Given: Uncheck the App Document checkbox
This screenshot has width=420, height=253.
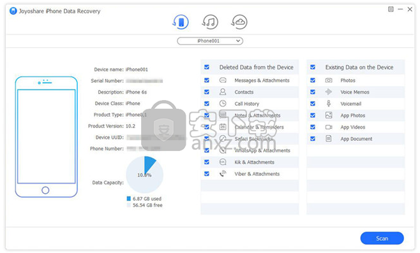Looking at the screenshot, I should pos(313,138).
